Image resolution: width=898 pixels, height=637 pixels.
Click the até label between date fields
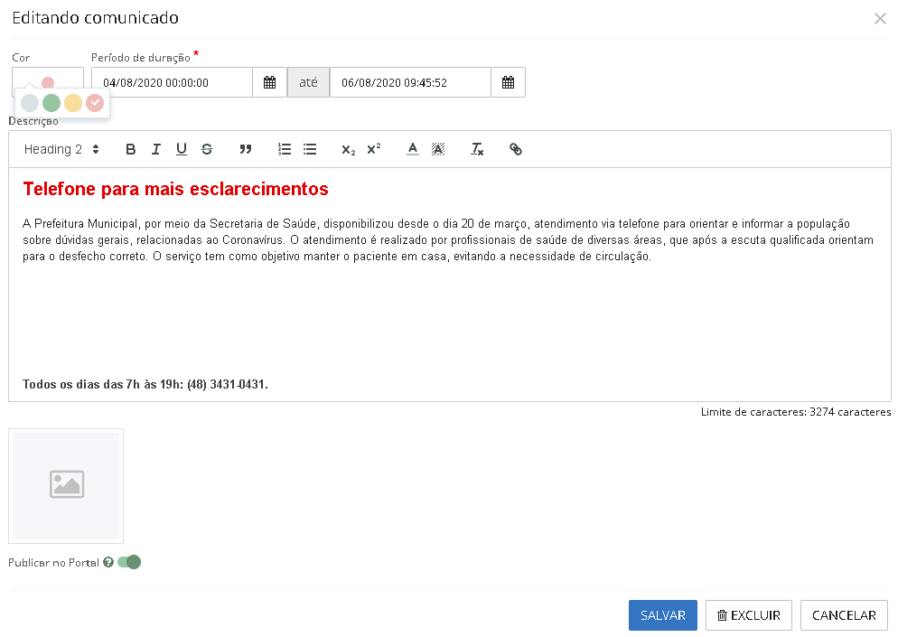[x=308, y=81]
